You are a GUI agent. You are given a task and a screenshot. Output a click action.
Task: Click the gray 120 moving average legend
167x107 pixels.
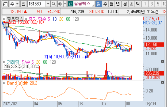tap(76, 19)
